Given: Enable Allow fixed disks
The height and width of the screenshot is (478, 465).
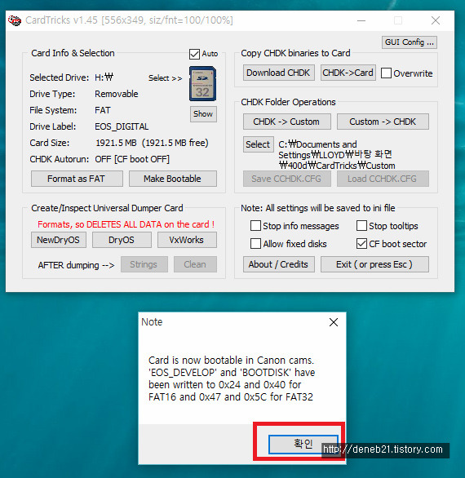Looking at the screenshot, I should (255, 244).
